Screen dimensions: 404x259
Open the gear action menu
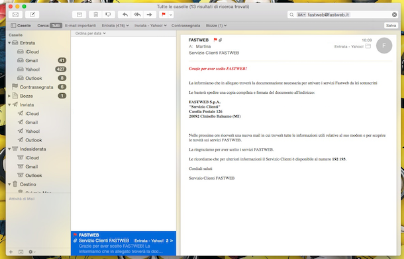pos(32,252)
